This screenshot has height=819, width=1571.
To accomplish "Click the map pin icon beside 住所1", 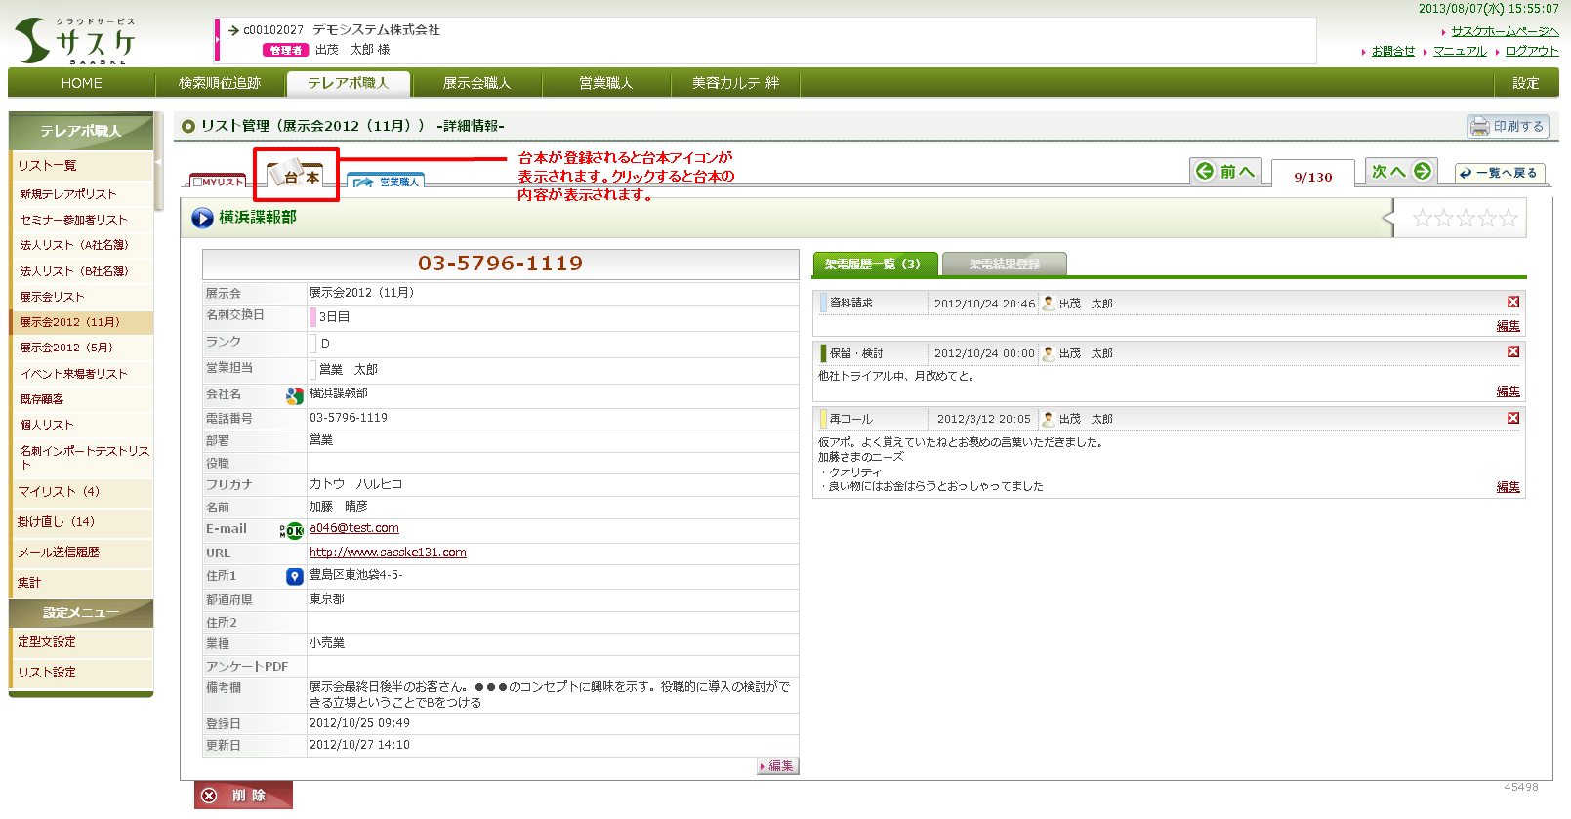I will click(x=294, y=577).
